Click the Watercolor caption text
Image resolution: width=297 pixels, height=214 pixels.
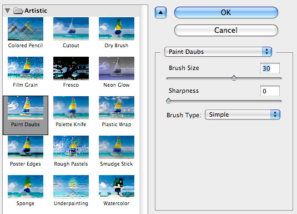(x=117, y=203)
